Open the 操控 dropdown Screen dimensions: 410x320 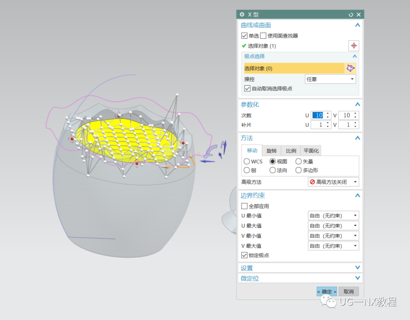point(330,79)
